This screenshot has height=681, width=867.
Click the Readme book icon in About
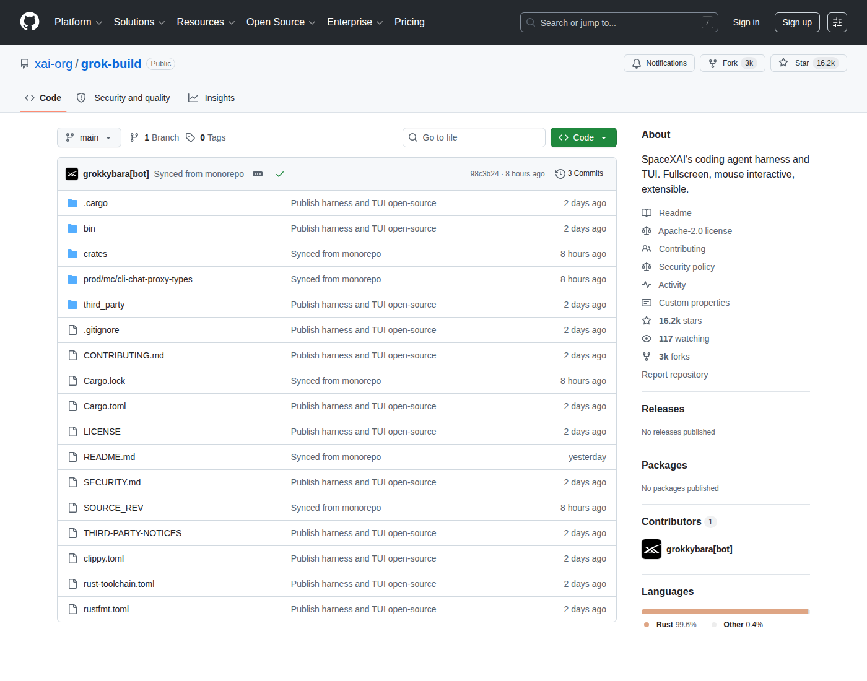[x=647, y=213]
